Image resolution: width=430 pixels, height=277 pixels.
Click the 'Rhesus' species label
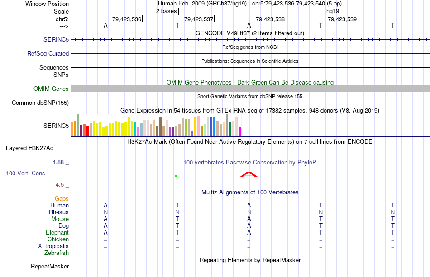coord(59,212)
